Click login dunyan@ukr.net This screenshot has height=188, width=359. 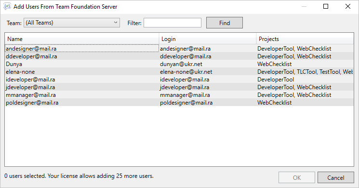point(181,64)
